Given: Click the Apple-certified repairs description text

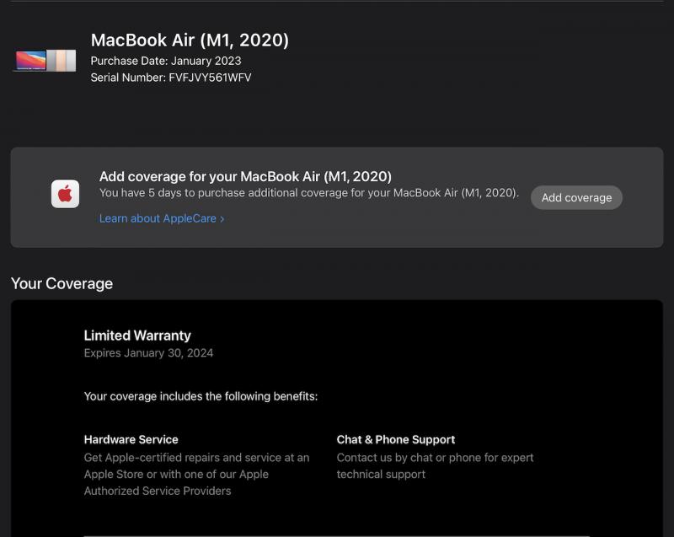Looking at the screenshot, I should coord(196,458).
